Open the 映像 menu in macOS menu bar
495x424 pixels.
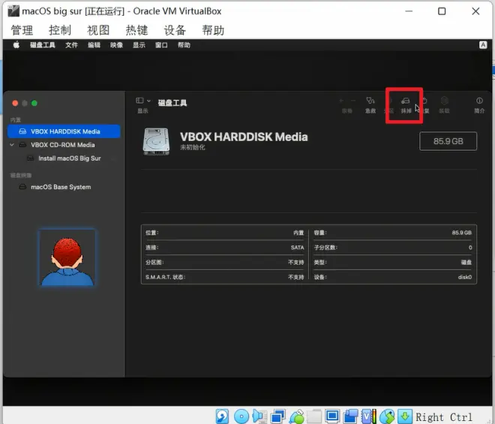click(116, 45)
